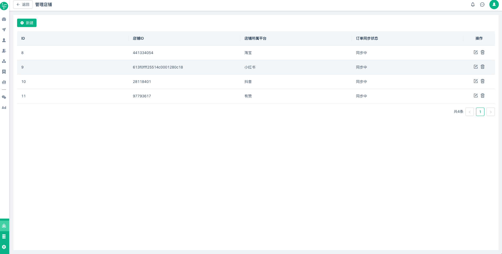
Task: Click ID cell 11
Action: 24,96
